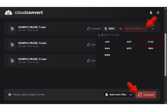Click the WAV source format badge
Viewport: 167px width, 111px height.
coord(110,29)
